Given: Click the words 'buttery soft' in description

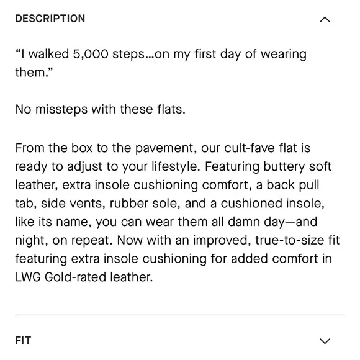Looking at the screenshot, I should [297, 166].
